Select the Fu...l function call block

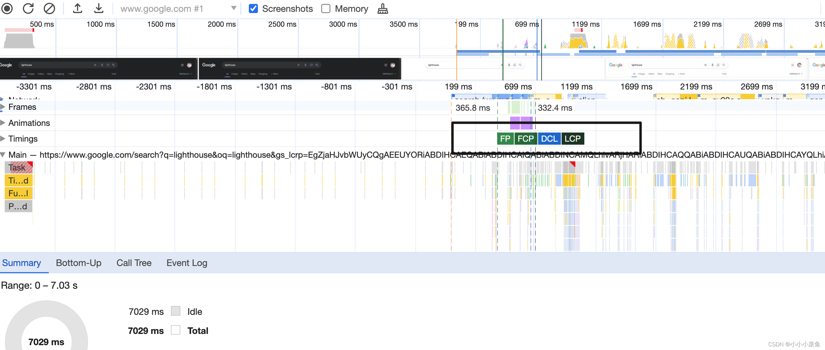pos(18,193)
